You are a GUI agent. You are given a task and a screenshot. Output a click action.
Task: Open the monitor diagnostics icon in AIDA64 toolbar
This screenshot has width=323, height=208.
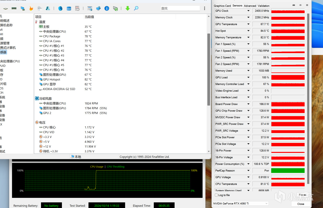23,9
